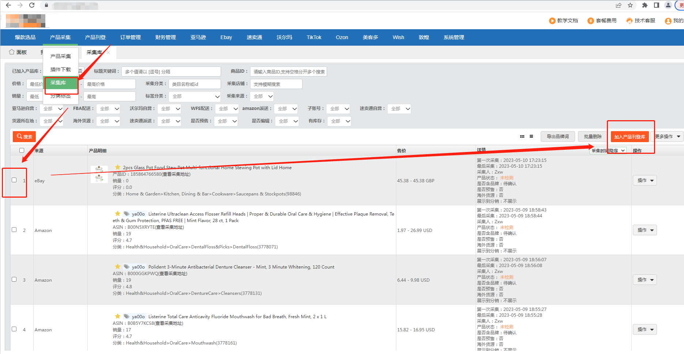684x354 pixels.
Task: Click the star icon on Polident product
Action: point(117,267)
